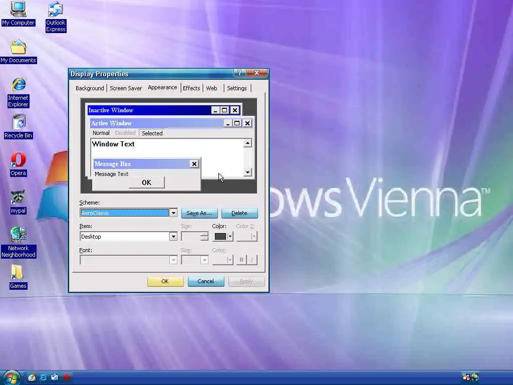Click the Display Properties help question button

coord(239,73)
